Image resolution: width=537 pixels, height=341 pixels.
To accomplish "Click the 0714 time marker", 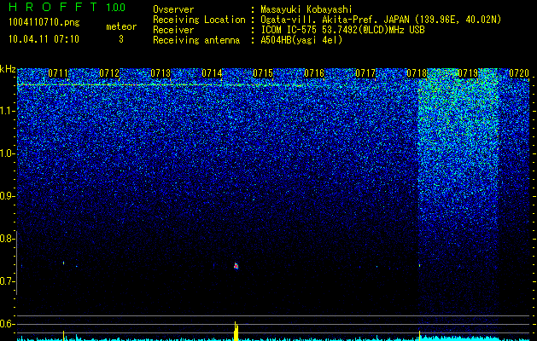I will 212,73.
